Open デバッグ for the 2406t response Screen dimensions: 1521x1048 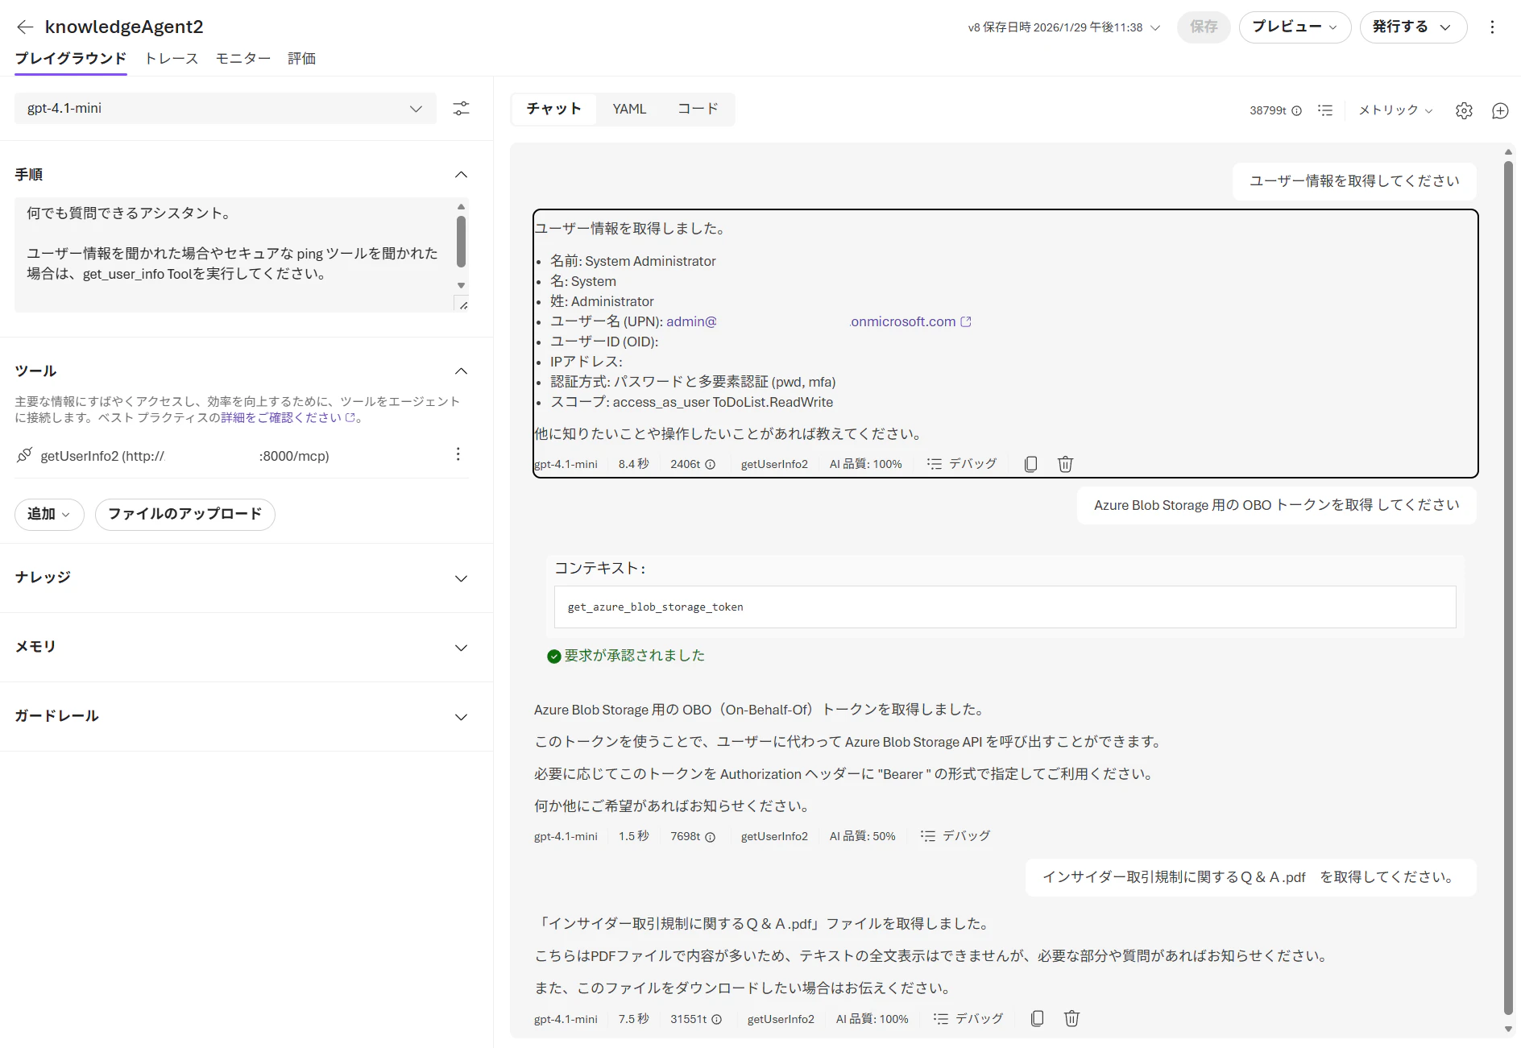[x=962, y=464]
